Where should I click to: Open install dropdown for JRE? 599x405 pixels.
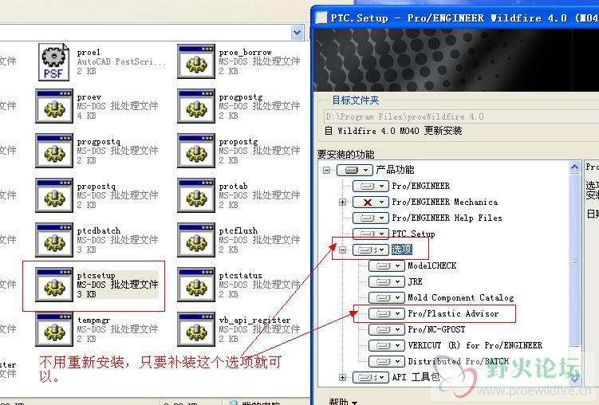[387, 281]
